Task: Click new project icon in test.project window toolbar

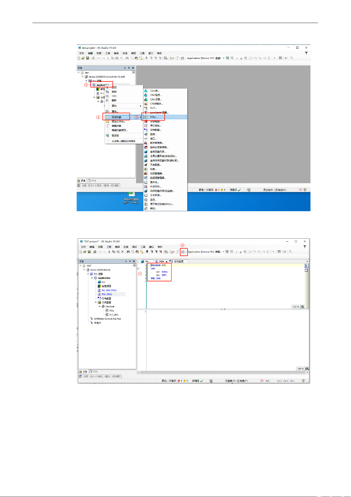Action: [x=79, y=58]
